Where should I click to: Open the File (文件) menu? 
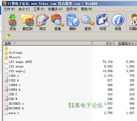(9, 9)
